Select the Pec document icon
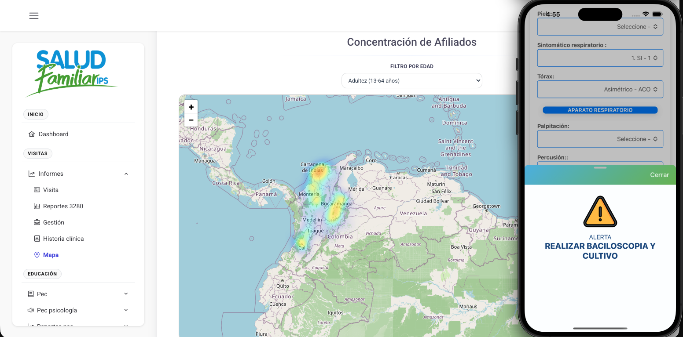683x337 pixels. tap(30, 294)
